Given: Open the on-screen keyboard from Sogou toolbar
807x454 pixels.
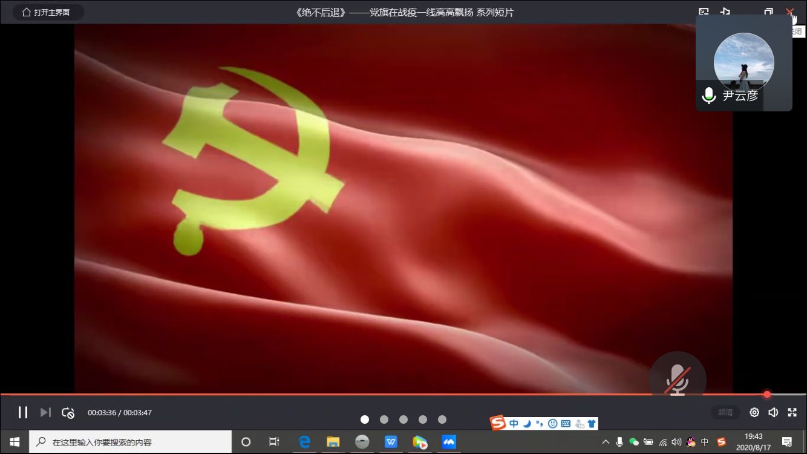Looking at the screenshot, I should click(566, 423).
